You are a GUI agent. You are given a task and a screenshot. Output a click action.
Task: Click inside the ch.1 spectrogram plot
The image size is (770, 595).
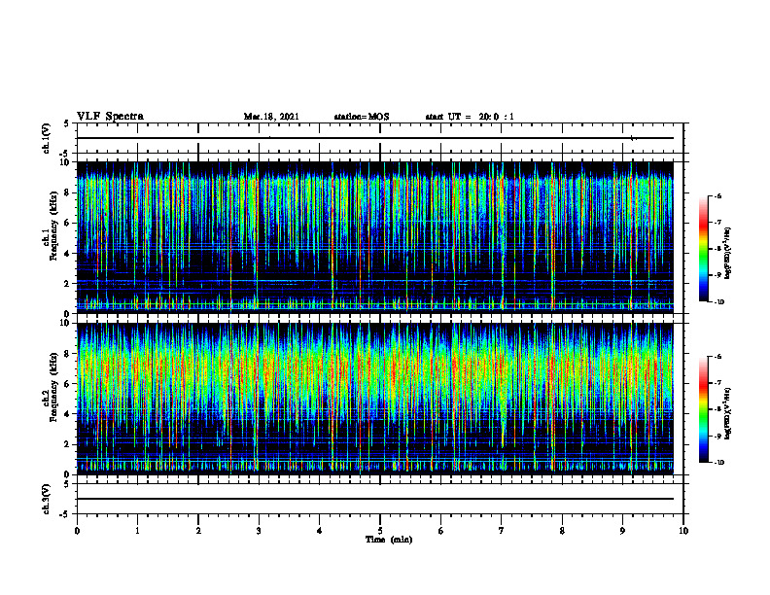[x=375, y=237]
